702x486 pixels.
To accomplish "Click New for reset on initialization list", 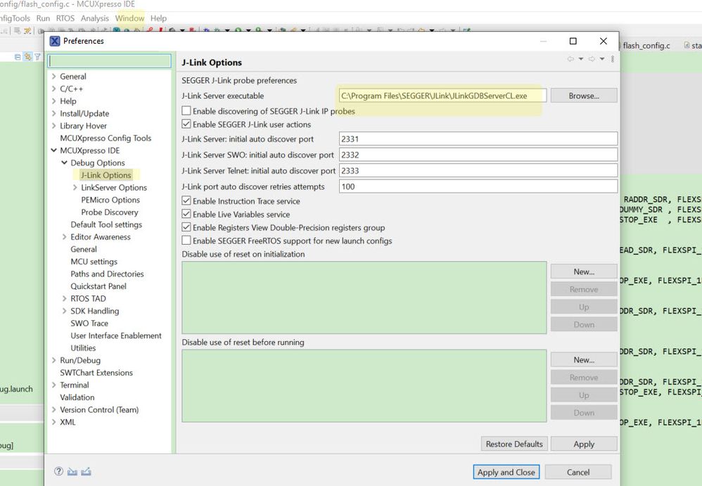I will (x=584, y=271).
